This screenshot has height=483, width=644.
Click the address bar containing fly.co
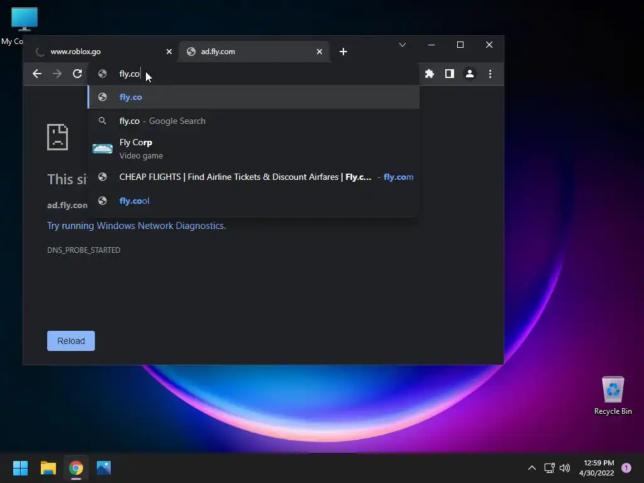[x=254, y=74]
